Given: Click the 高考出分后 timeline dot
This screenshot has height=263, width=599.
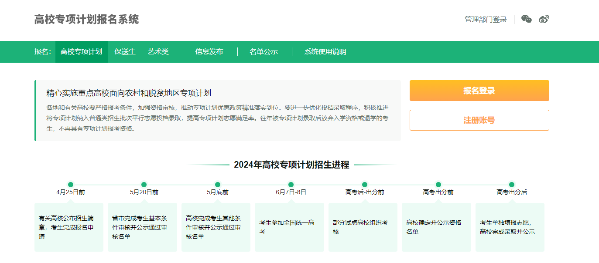Looking at the screenshot, I should [512, 185].
